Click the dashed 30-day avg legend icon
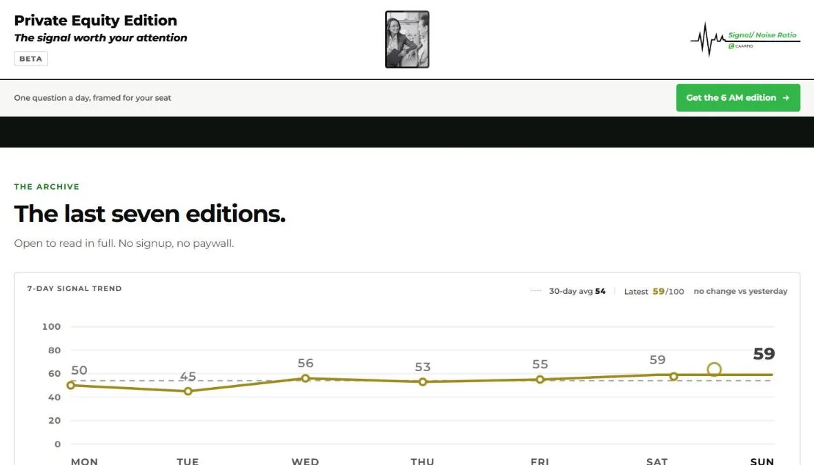The height and width of the screenshot is (465, 814). [x=536, y=291]
